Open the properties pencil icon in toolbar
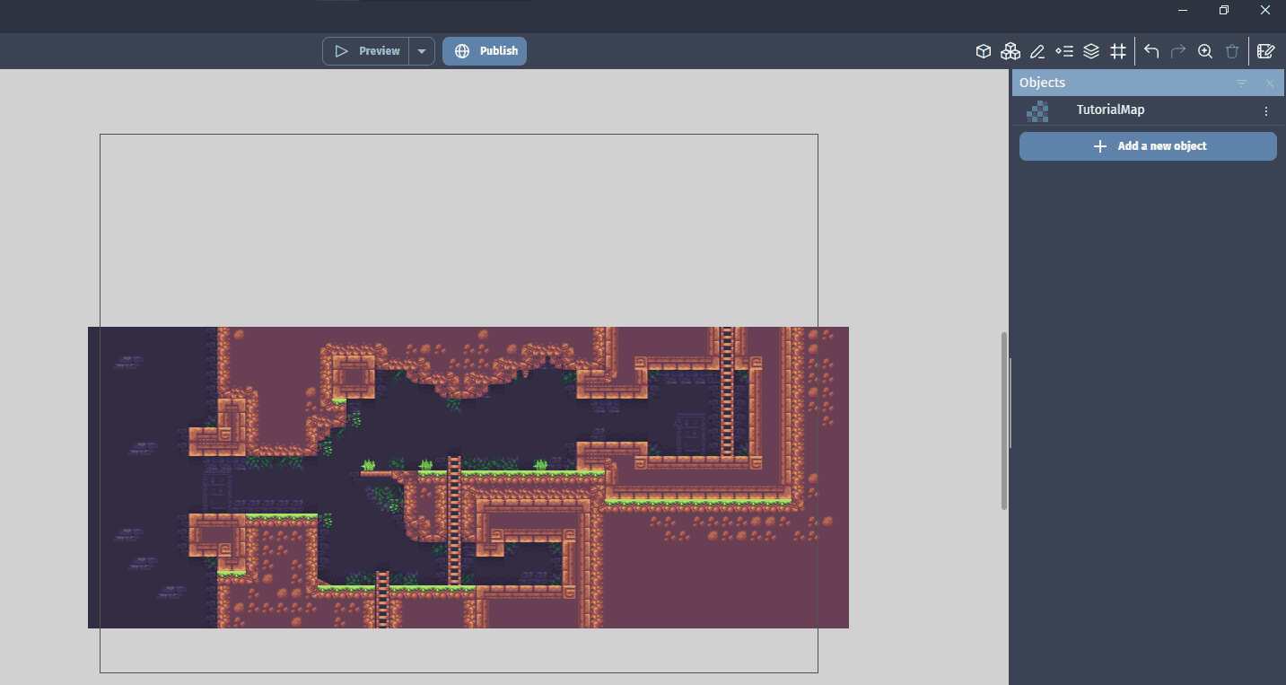 tap(1037, 51)
